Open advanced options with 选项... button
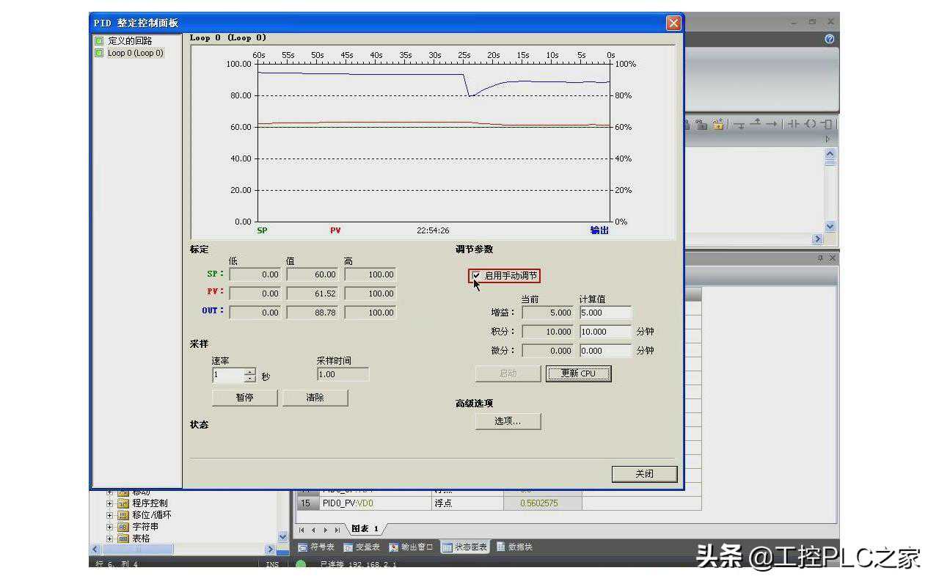The image size is (939, 587). pos(508,421)
